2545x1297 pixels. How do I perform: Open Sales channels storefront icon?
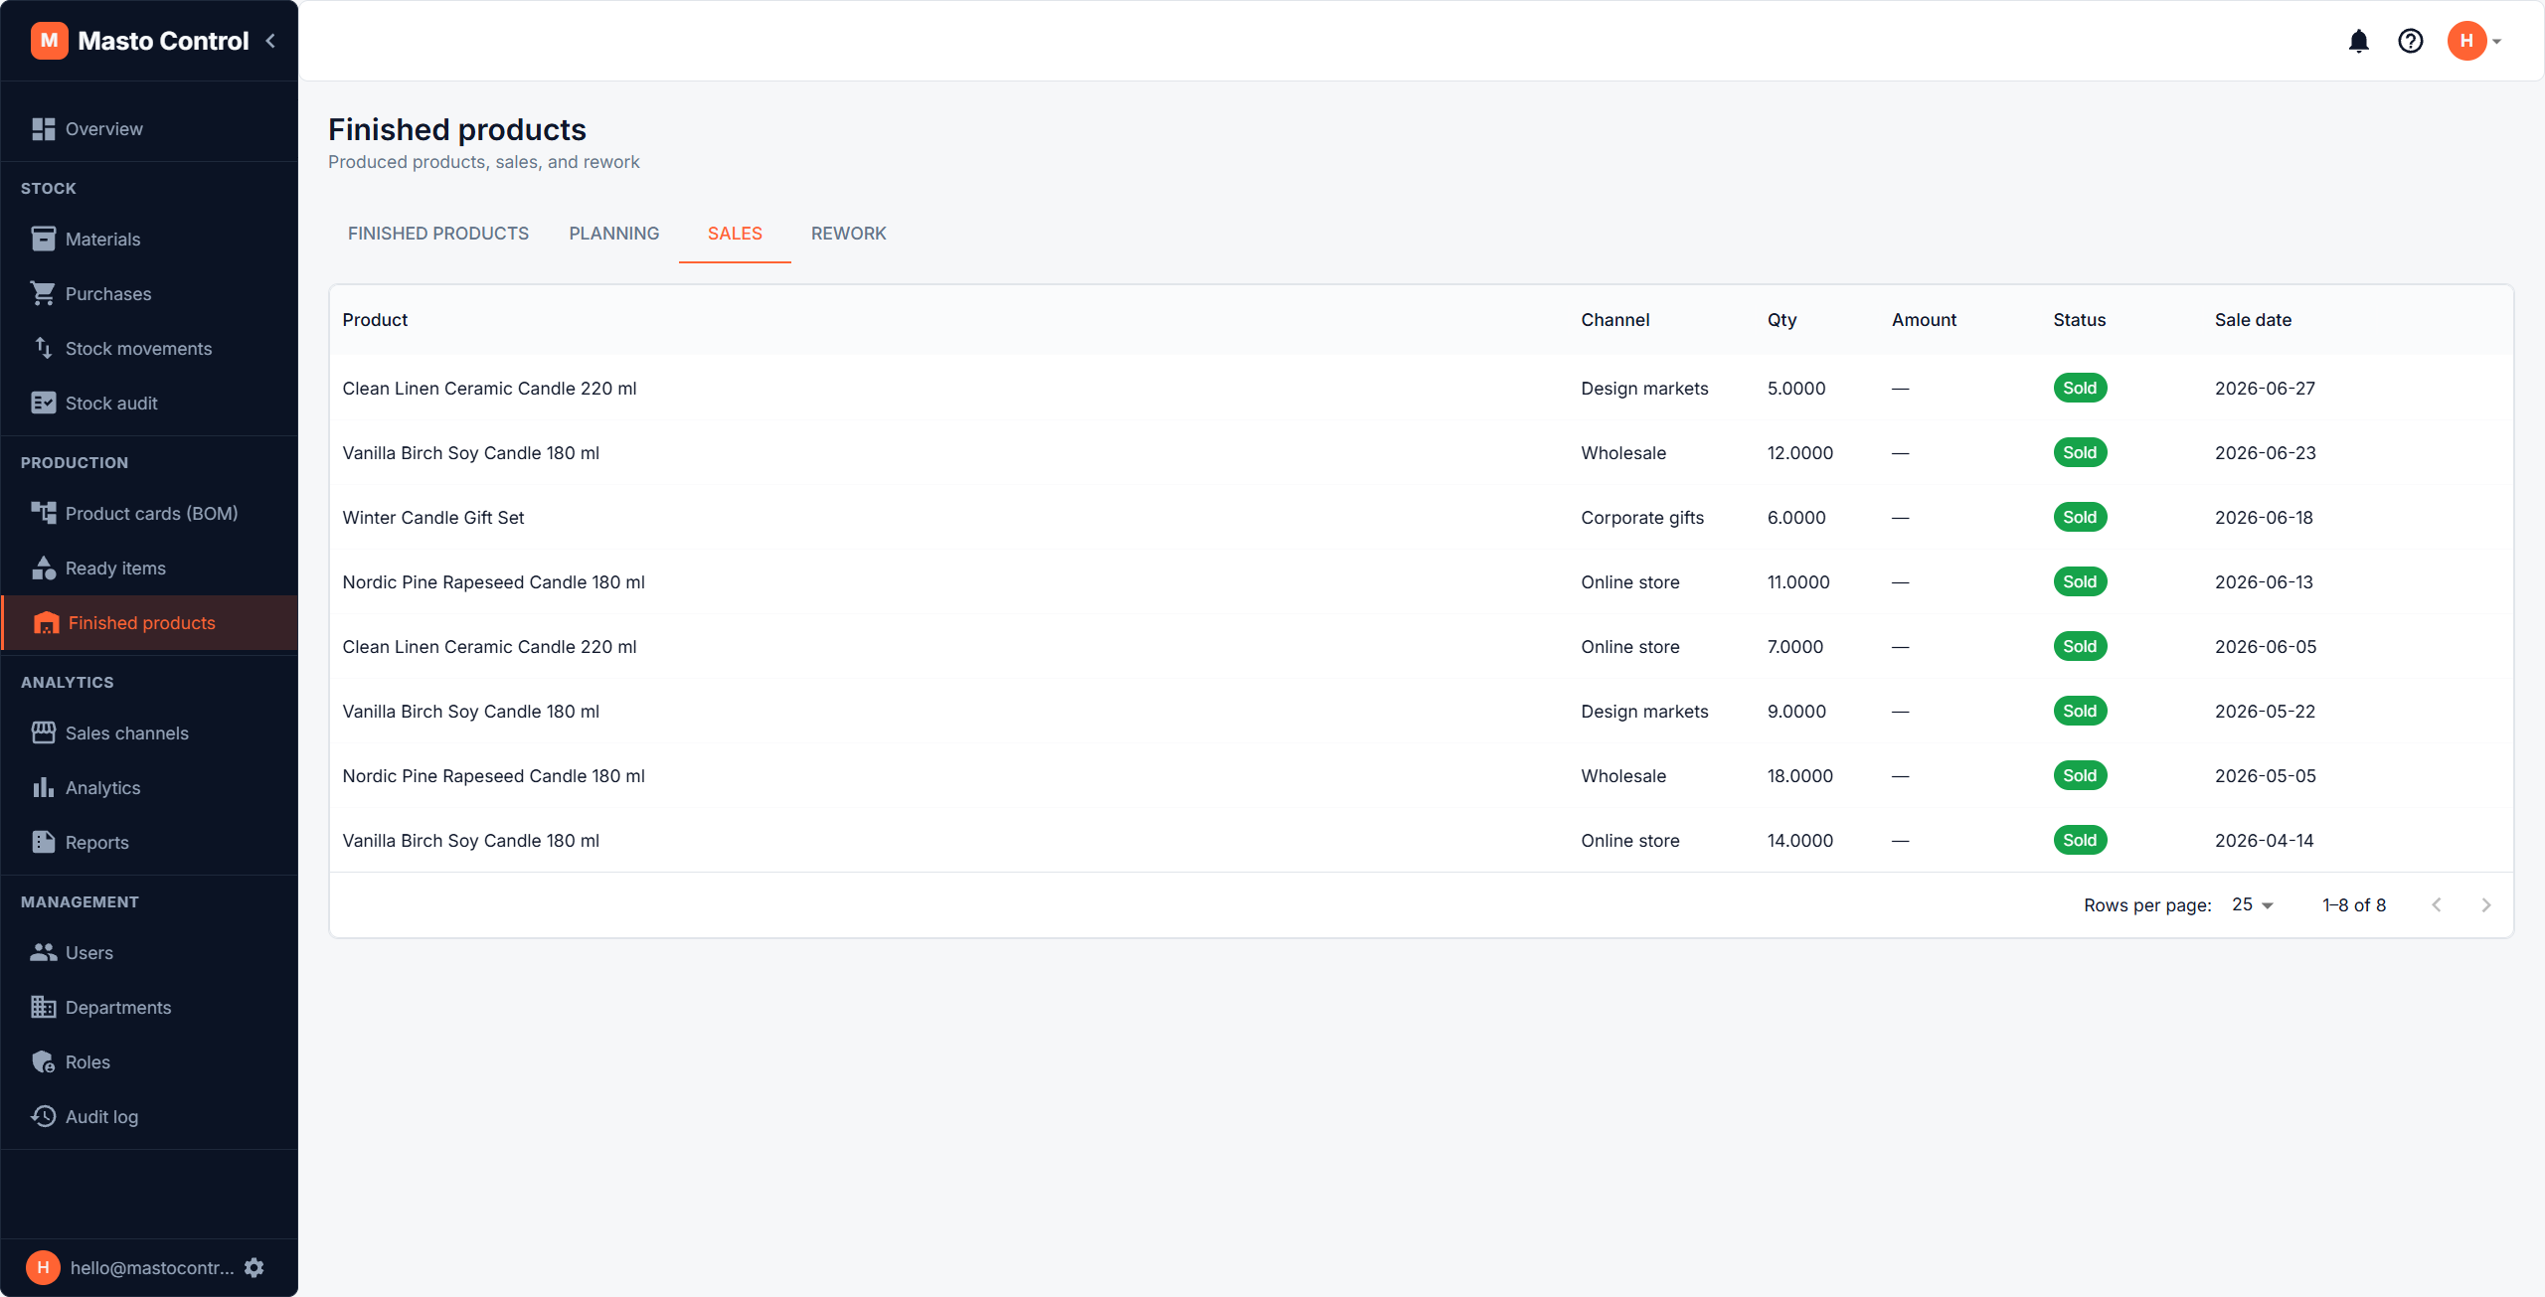click(43, 732)
